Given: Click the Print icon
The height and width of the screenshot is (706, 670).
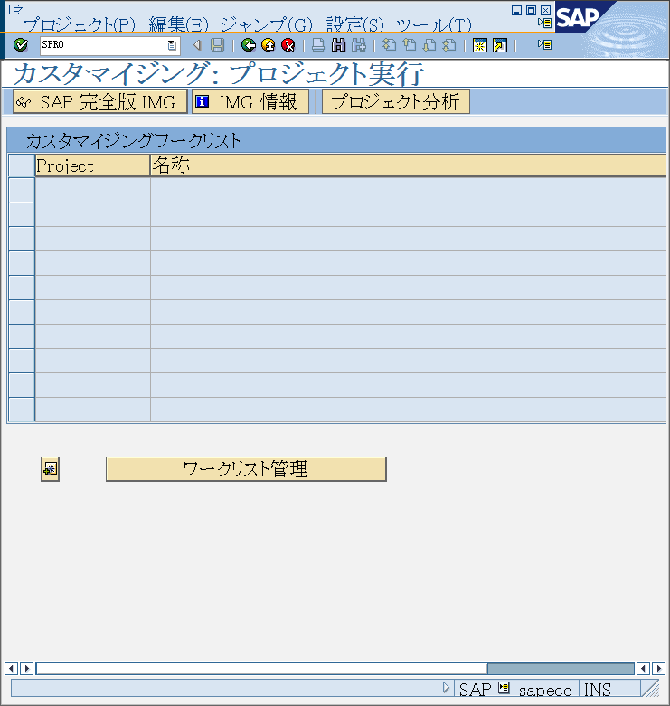Looking at the screenshot, I should (318, 45).
